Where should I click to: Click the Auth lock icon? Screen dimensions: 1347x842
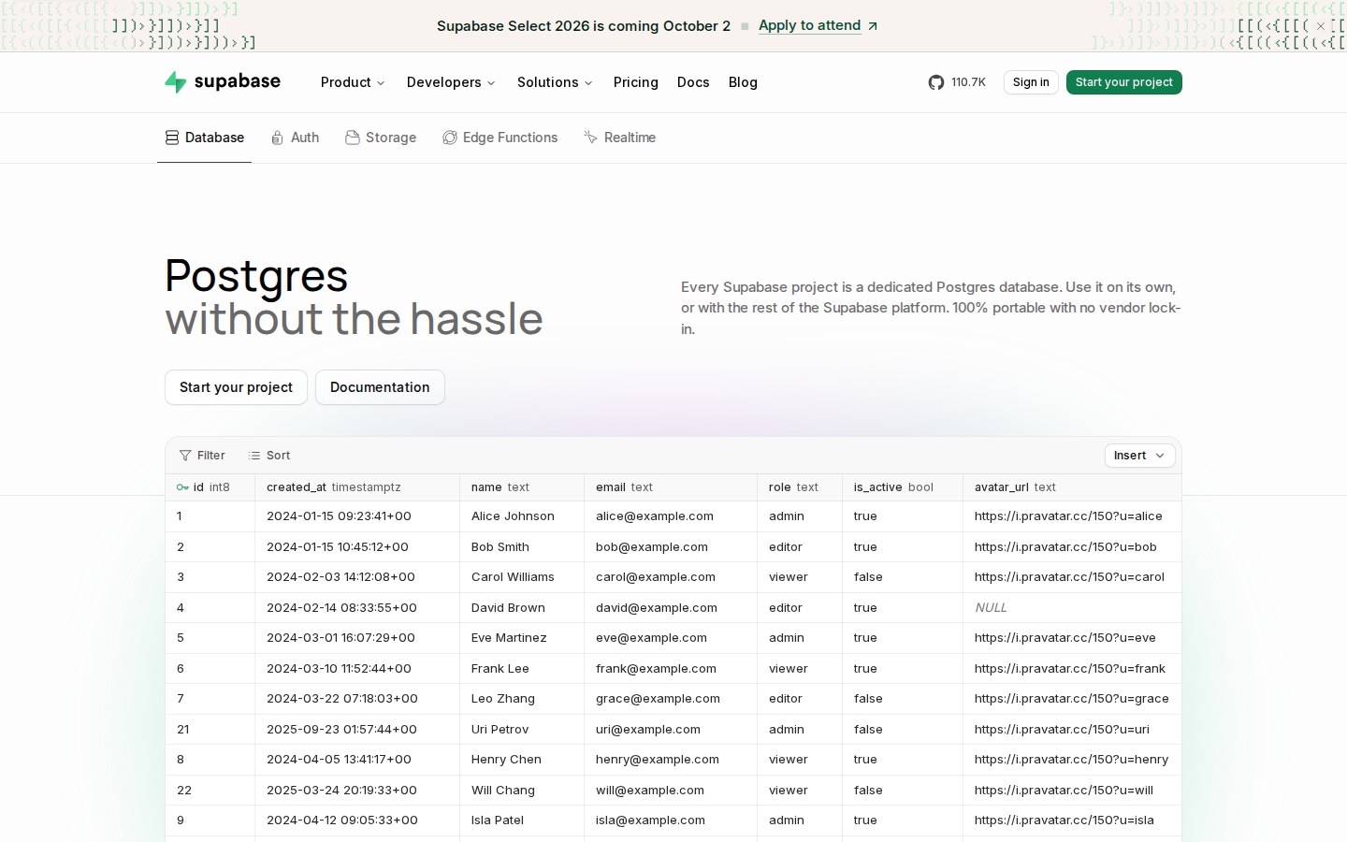[x=277, y=138]
